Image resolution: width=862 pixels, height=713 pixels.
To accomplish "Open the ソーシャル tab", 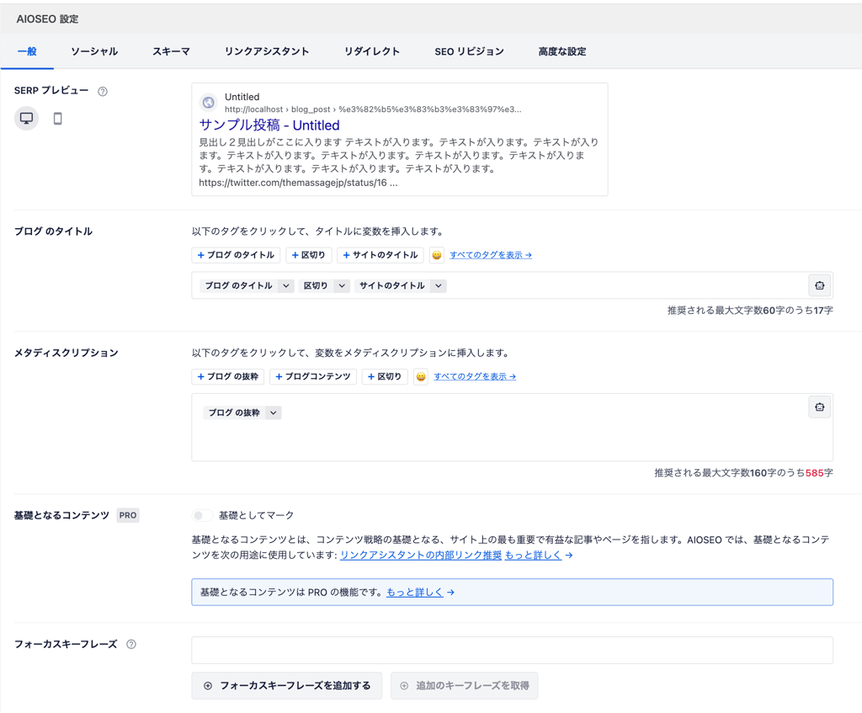I will (x=94, y=51).
